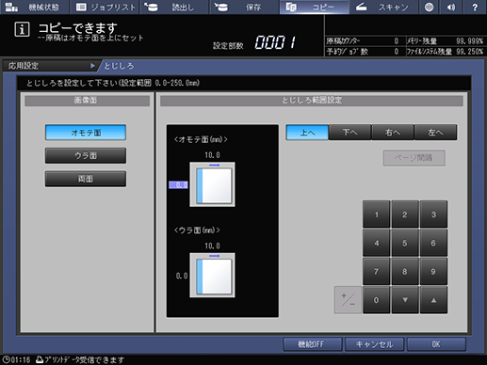Tap keypad digit 6
The width and height of the screenshot is (487, 365).
pyautogui.click(x=433, y=243)
